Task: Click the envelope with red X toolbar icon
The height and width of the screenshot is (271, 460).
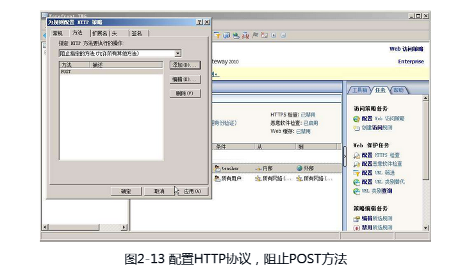Action: click(265, 35)
